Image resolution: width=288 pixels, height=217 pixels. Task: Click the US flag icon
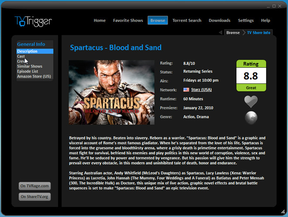point(186,90)
